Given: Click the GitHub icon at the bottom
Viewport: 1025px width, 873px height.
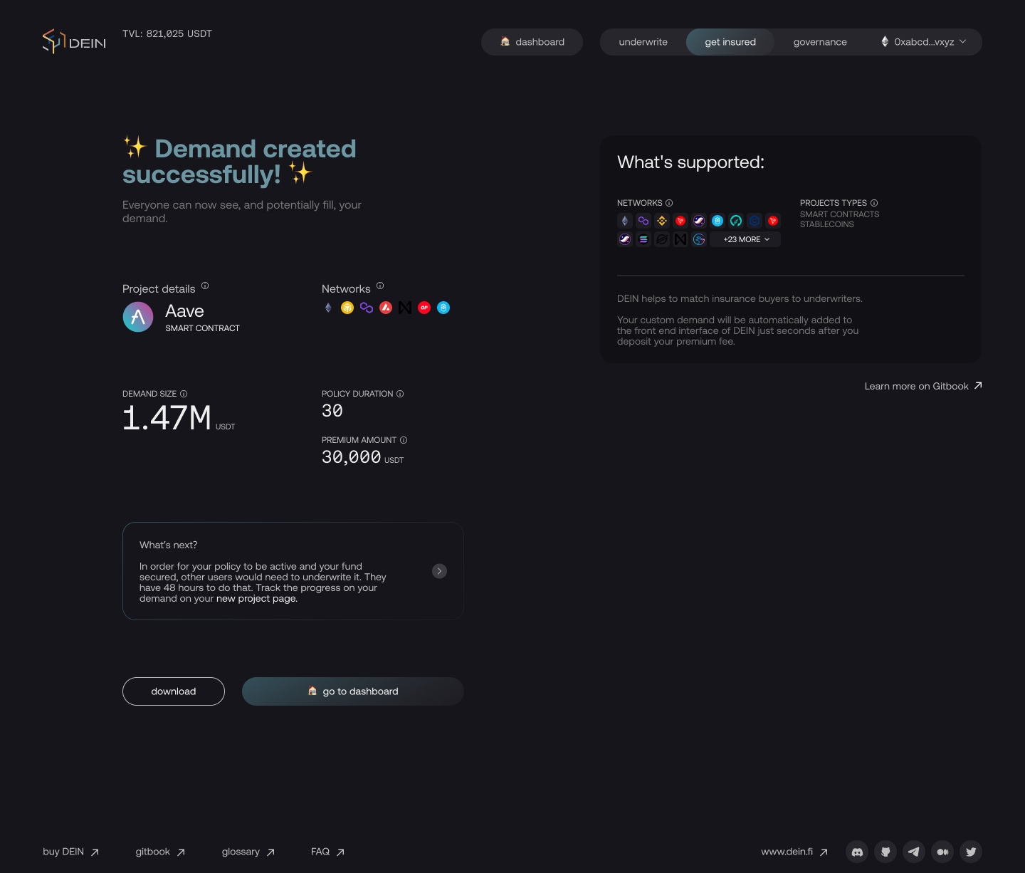Looking at the screenshot, I should click(885, 852).
